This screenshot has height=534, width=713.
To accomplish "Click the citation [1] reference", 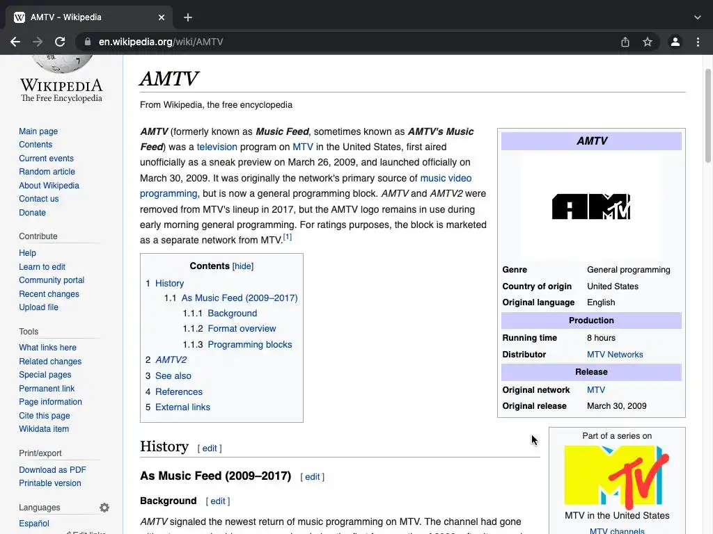I will point(288,236).
